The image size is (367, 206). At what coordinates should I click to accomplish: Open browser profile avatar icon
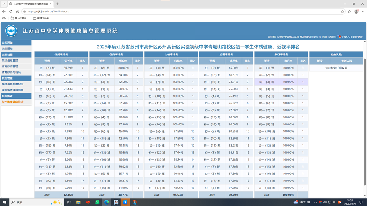[356, 11]
